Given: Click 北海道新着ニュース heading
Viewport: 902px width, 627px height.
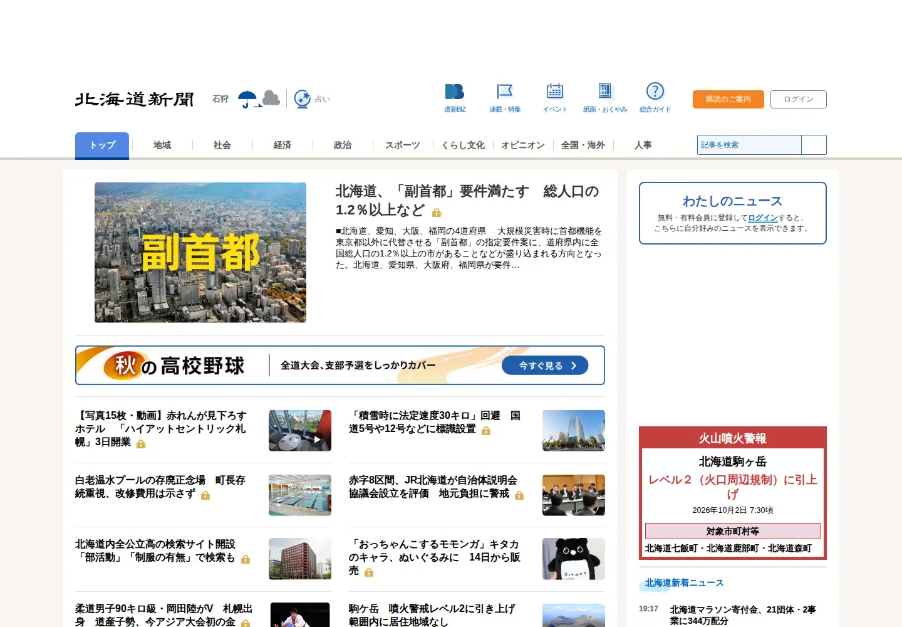Looking at the screenshot, I should (684, 583).
